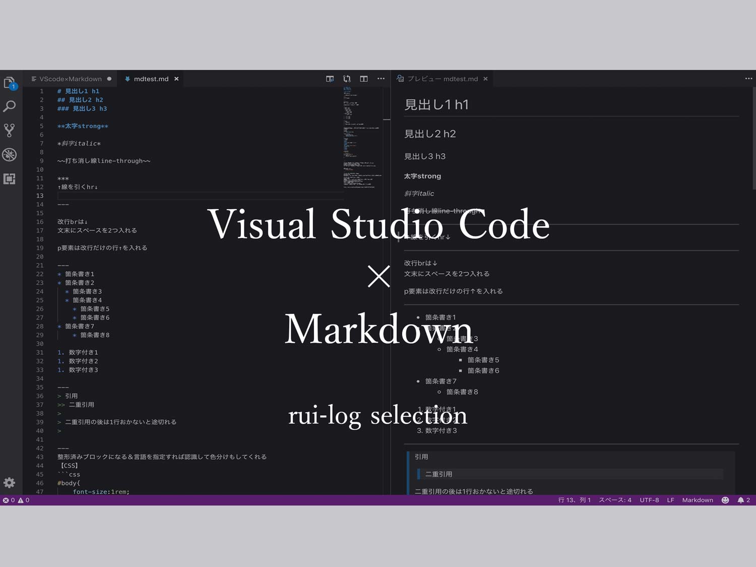Click the '# 見出し1 h1' line in editor
Image resolution: width=756 pixels, height=567 pixels.
click(x=78, y=91)
